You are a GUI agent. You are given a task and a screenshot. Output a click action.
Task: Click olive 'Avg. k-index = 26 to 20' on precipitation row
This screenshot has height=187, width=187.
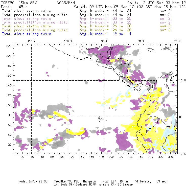pos(106,30)
